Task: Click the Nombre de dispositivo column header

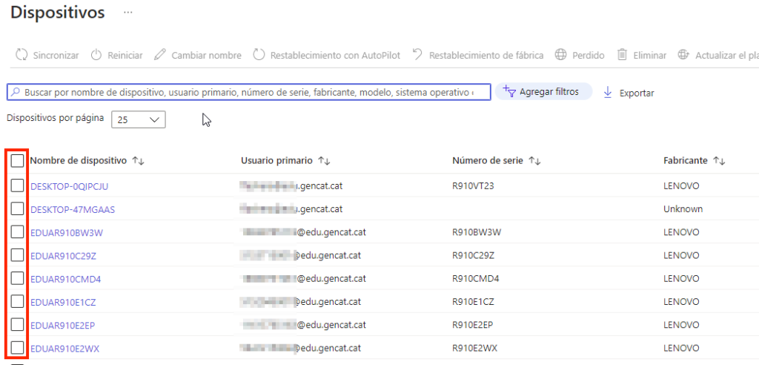Action: coord(79,161)
